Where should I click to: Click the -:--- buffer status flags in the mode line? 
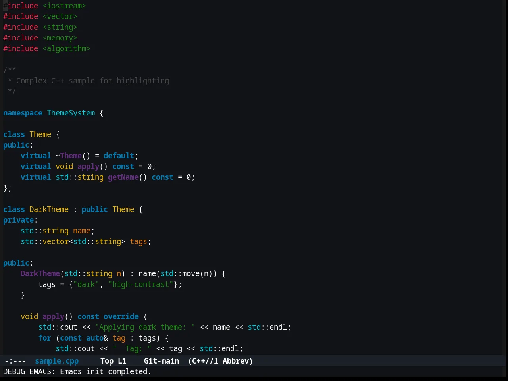click(15, 361)
